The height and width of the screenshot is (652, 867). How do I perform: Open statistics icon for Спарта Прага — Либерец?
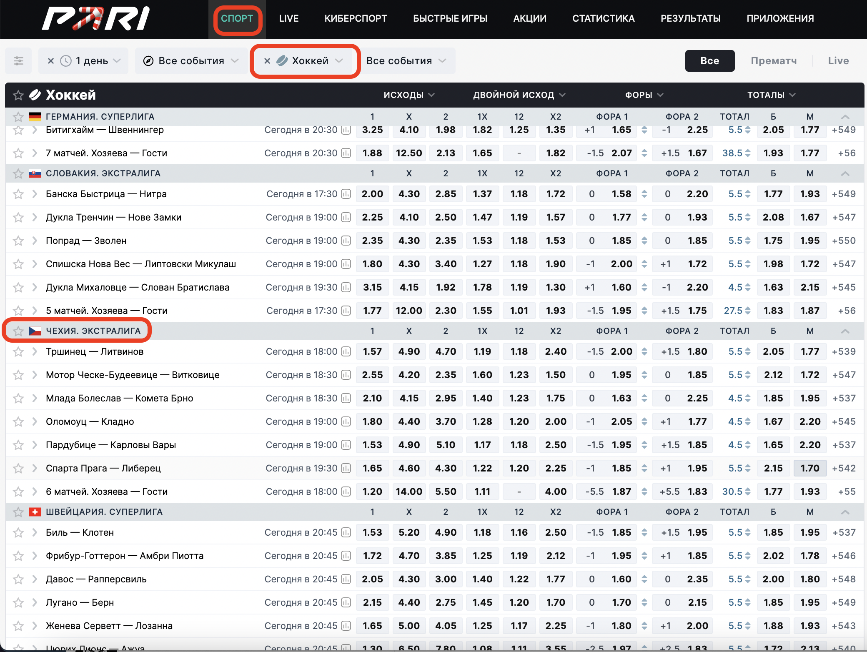(346, 468)
